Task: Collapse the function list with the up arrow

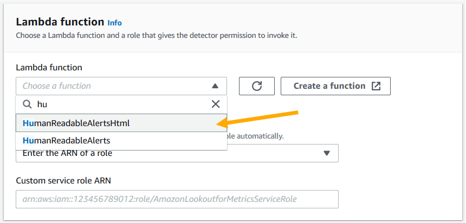Action: (215, 86)
